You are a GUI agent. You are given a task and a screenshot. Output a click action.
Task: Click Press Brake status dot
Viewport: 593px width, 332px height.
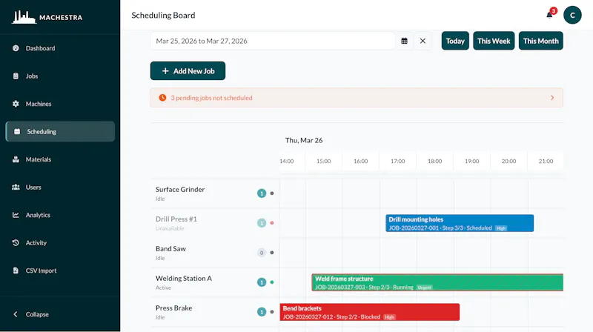[x=272, y=312]
